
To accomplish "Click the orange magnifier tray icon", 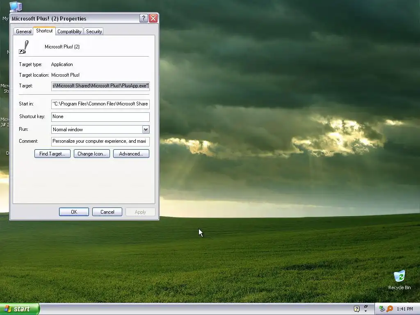I will [390, 309].
